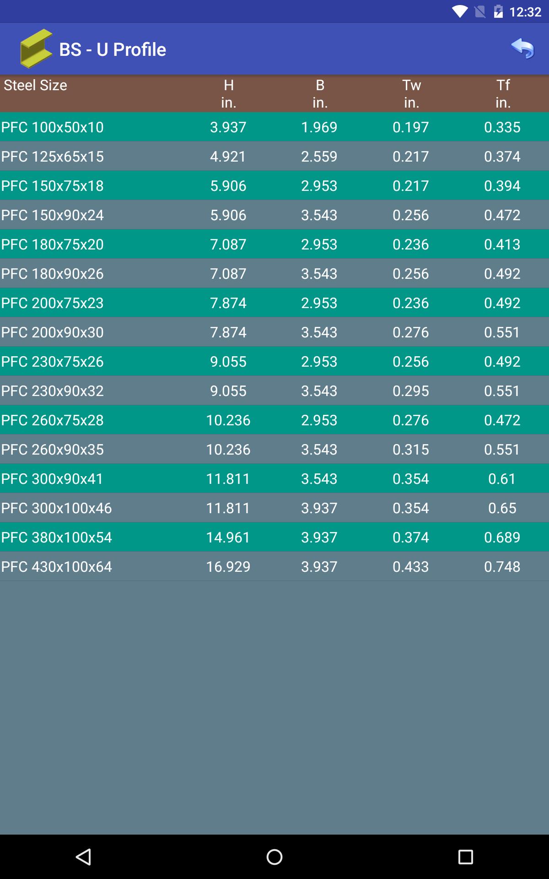Tap Tf value 0.748
Screen dimensions: 549x879
pyautogui.click(x=502, y=566)
